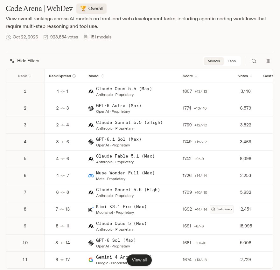Click OpenAI logo for GPT-6.1 Sol (Max)

[x=91, y=142]
